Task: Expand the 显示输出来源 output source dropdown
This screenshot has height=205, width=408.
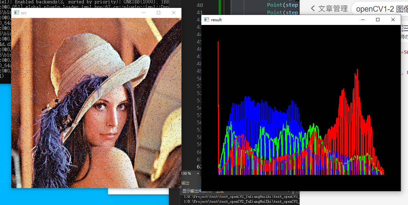Action: pos(289,191)
